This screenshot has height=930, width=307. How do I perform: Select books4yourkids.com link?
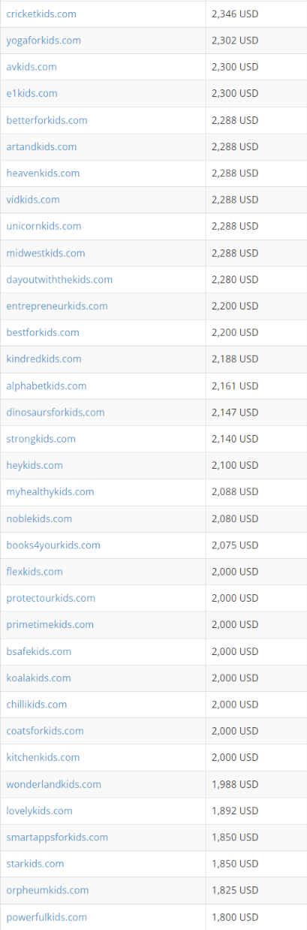53,545
